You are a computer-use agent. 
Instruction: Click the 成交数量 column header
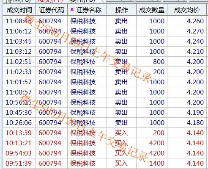pos(152,10)
